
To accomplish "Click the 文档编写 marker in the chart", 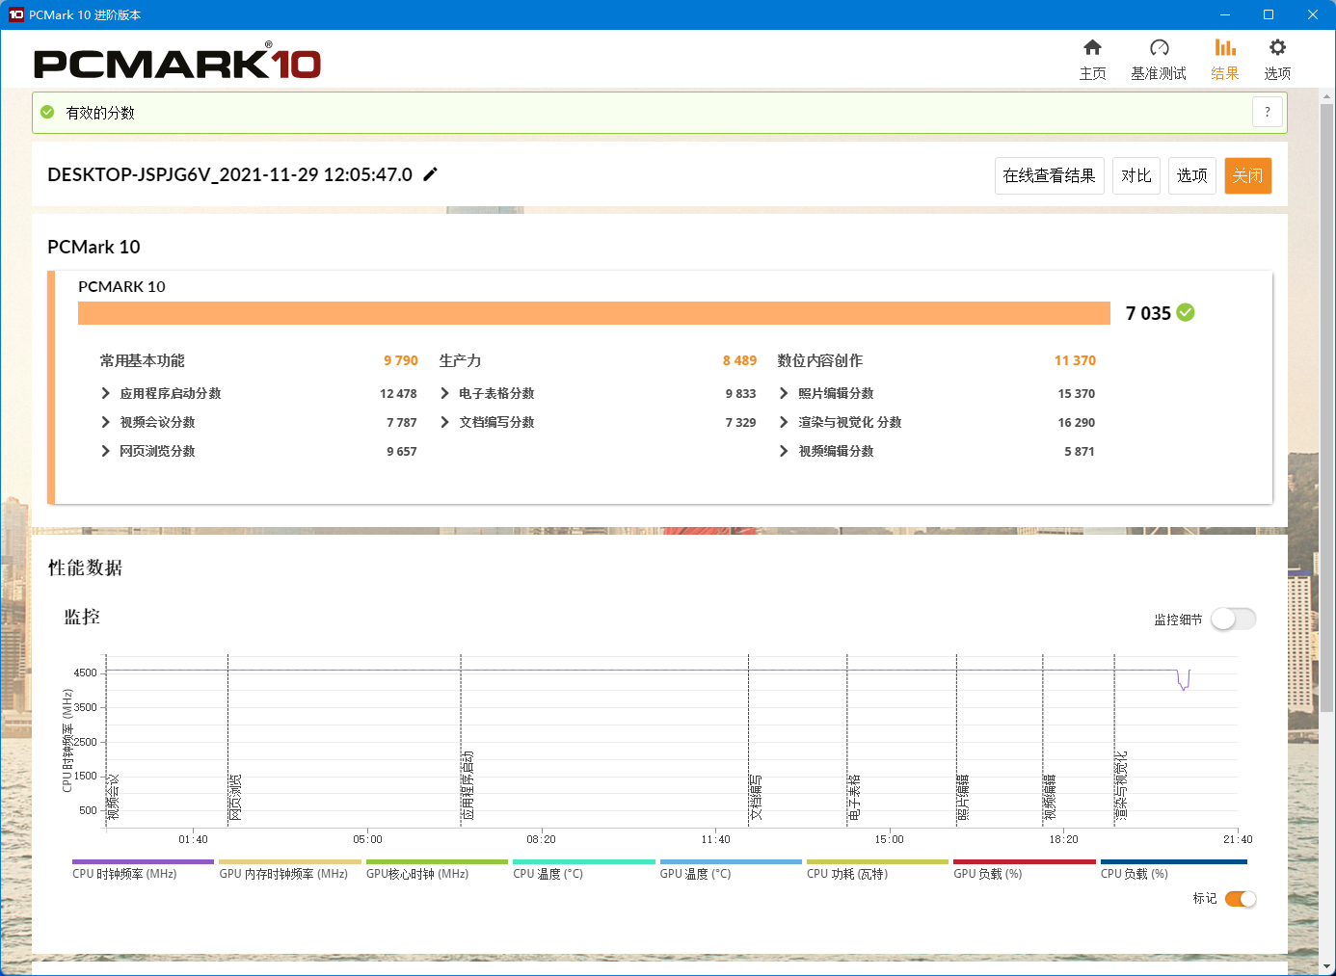I will pos(756,797).
